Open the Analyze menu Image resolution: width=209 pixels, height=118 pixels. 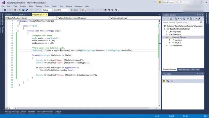coord(69,6)
